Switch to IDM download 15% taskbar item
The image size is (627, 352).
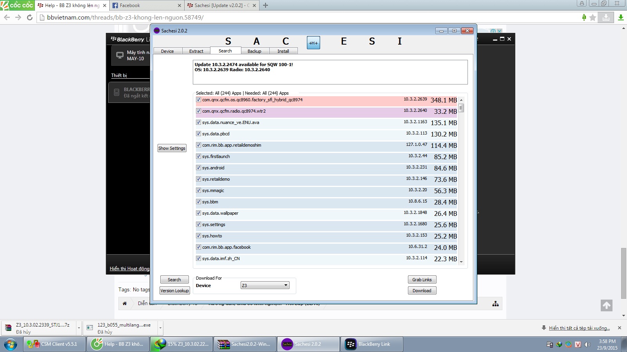click(181, 344)
